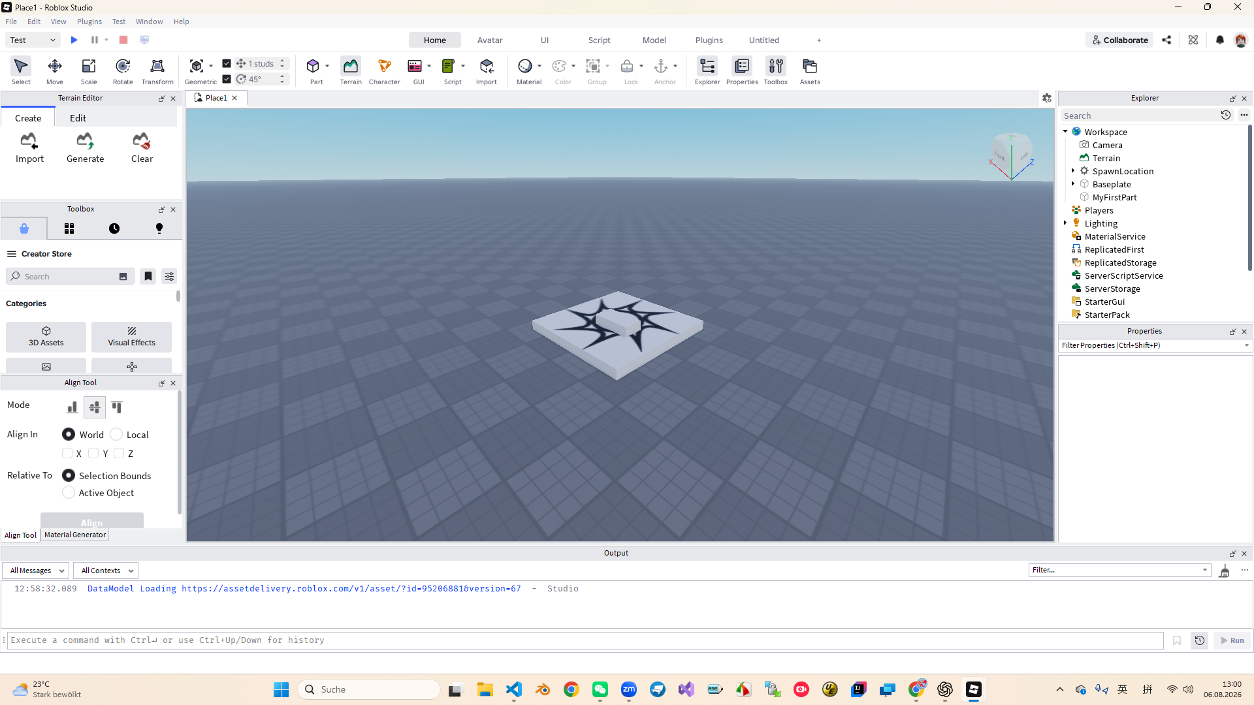Toggle rotate snapping 45° checkbox
This screenshot has width=1254, height=705.
click(227, 79)
